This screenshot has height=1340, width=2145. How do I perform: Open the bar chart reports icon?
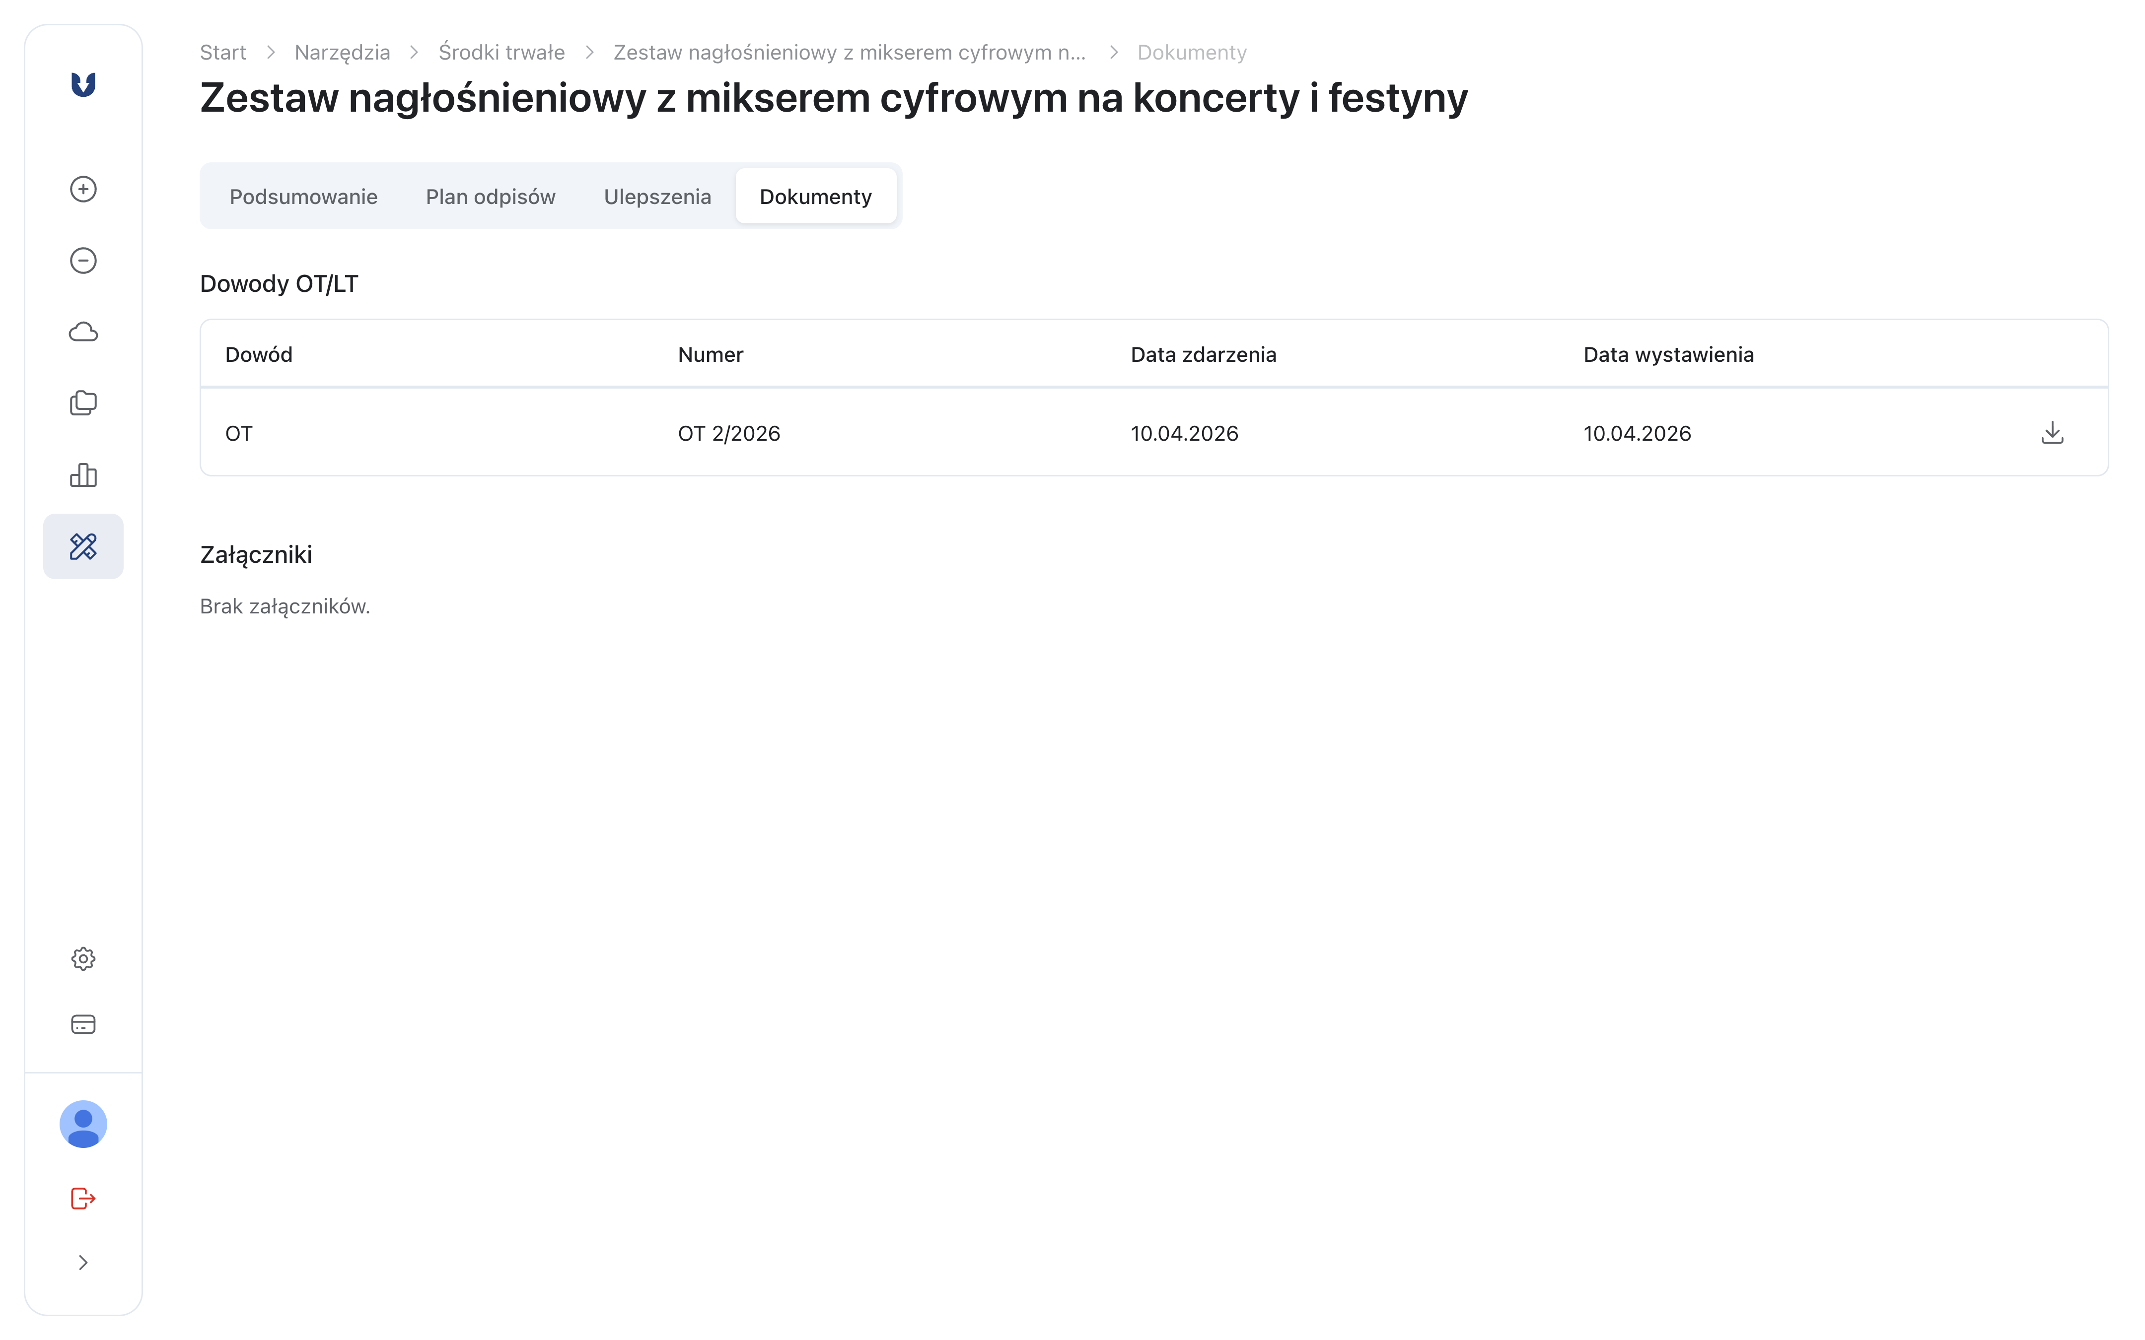83,475
